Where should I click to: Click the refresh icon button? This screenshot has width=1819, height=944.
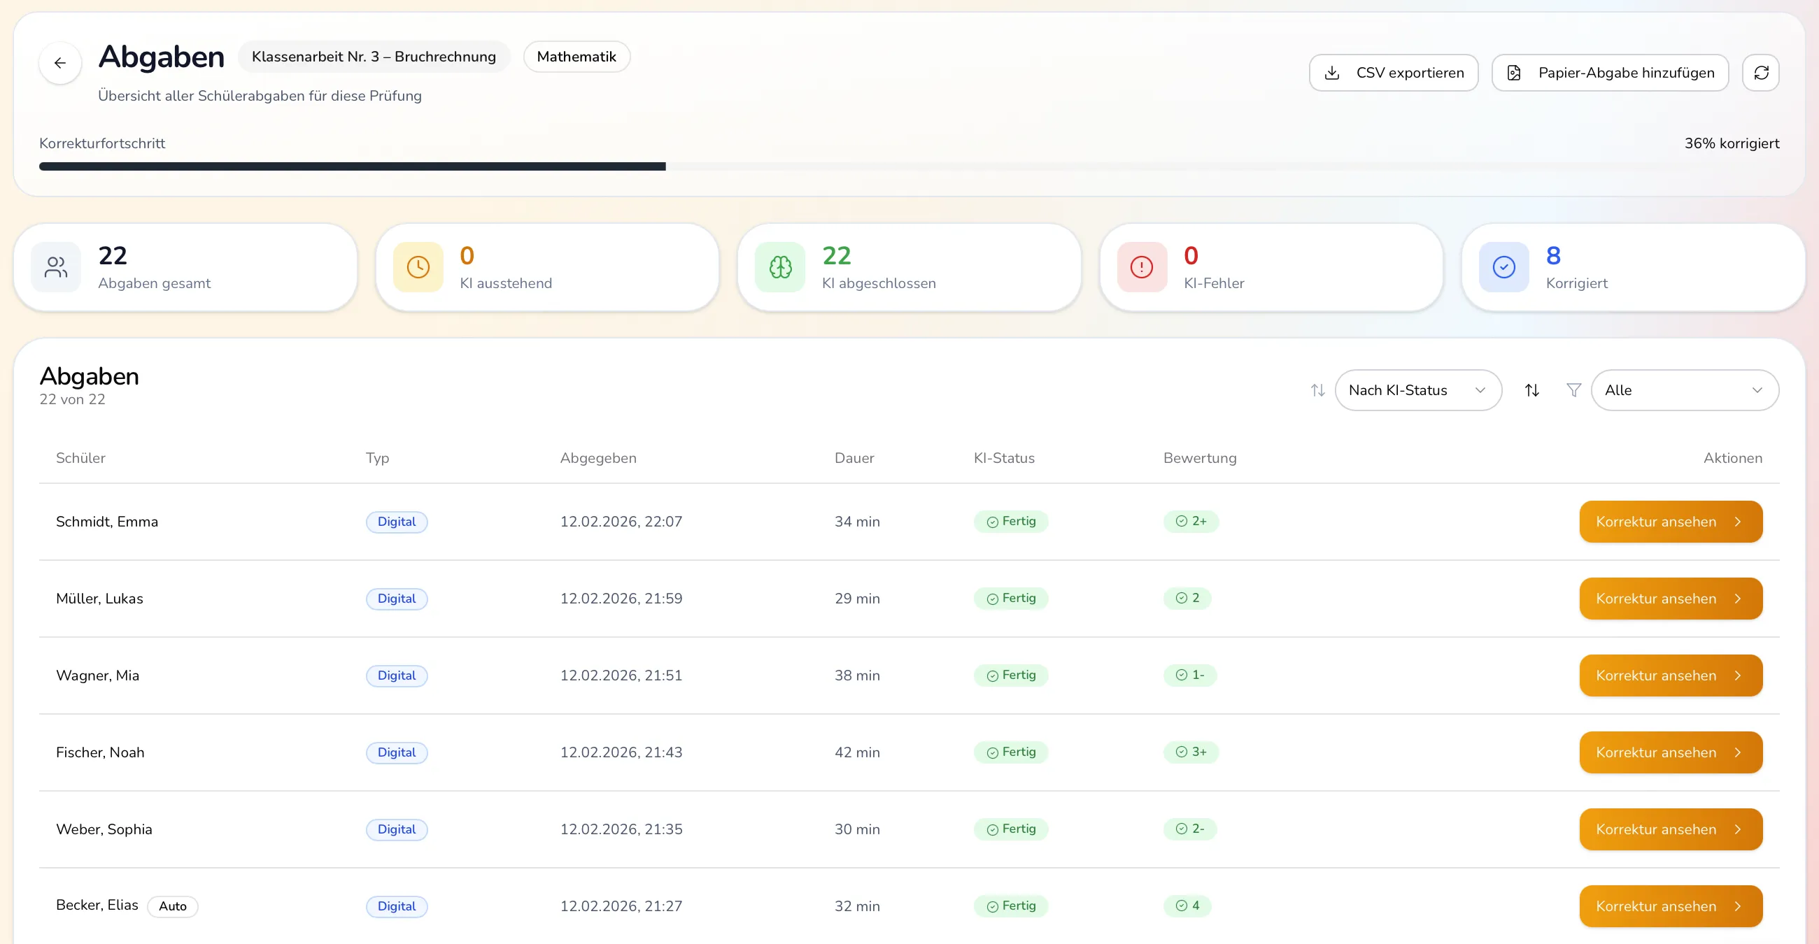point(1760,73)
